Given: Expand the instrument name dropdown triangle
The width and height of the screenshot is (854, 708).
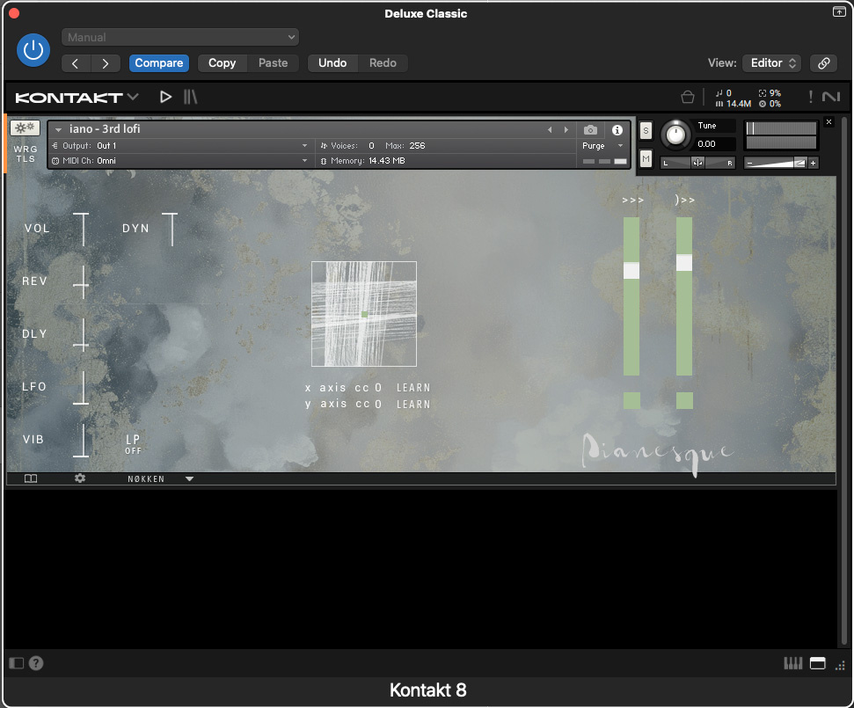Looking at the screenshot, I should [x=58, y=129].
